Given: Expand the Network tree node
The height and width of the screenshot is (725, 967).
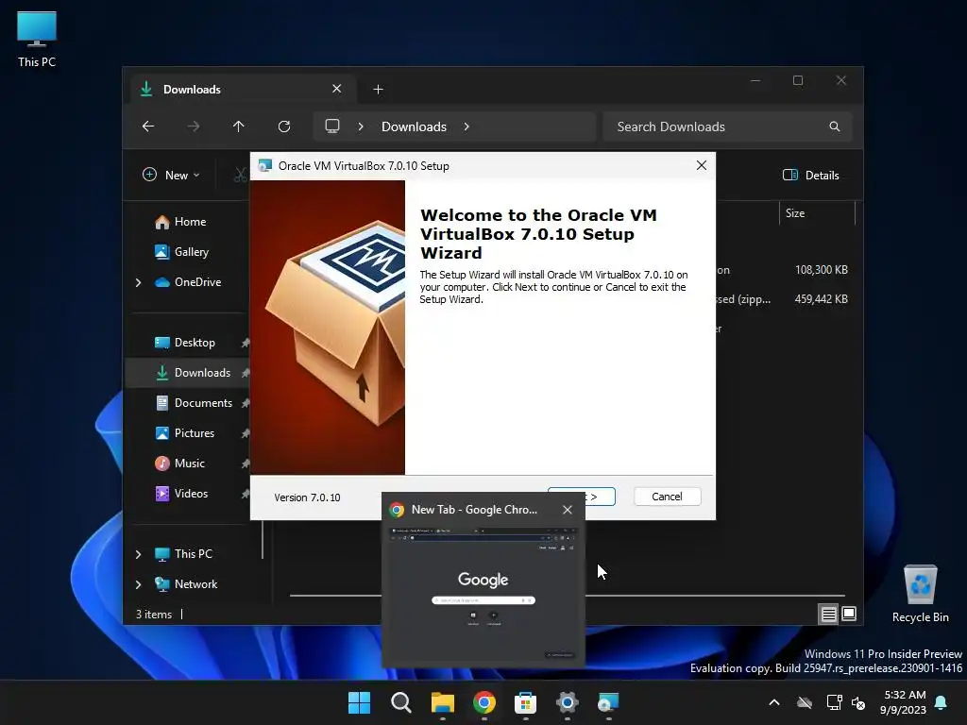Looking at the screenshot, I should 138,584.
